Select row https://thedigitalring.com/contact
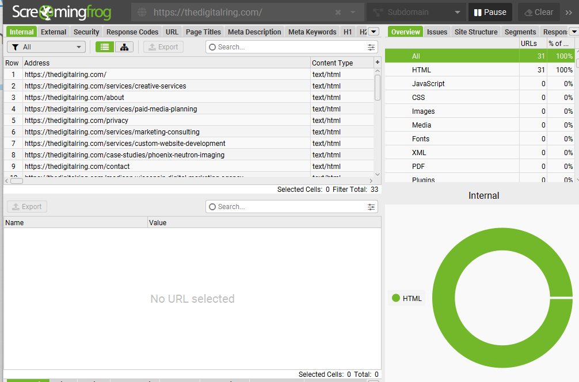Screen dimensions: 579x382 click(189, 167)
